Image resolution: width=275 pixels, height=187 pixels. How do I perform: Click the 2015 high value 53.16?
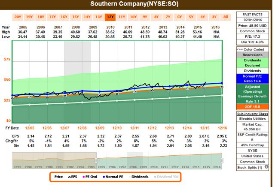[x=198, y=32]
